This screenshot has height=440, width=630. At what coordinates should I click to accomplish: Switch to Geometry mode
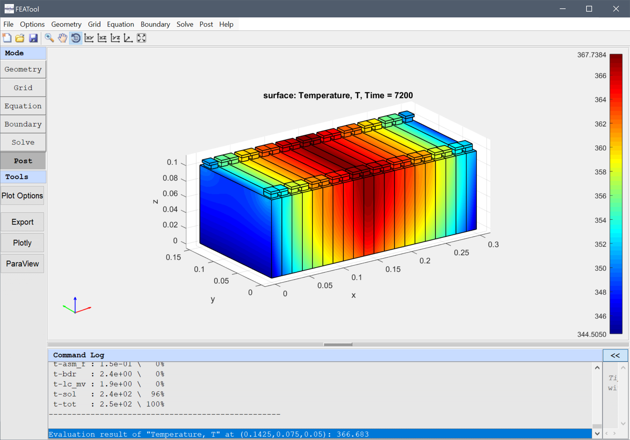click(23, 69)
